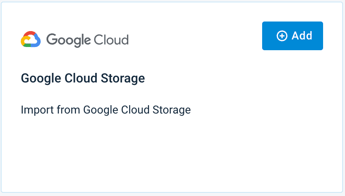The image size is (345, 196).
Task: Select the Google Cloud wordmark text
Action: [x=87, y=40]
